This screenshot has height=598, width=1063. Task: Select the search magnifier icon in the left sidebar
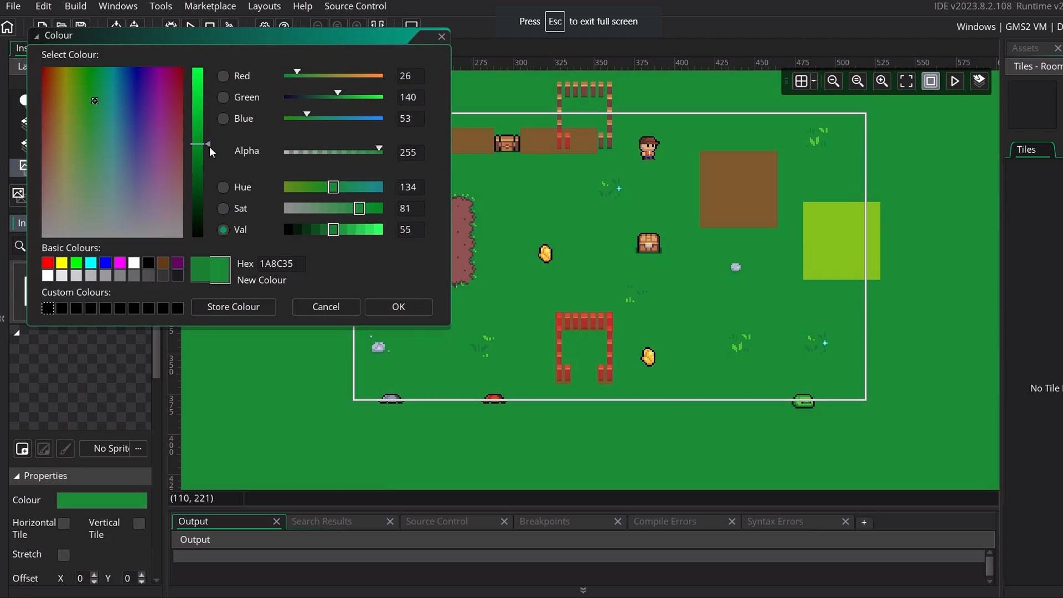click(x=20, y=246)
